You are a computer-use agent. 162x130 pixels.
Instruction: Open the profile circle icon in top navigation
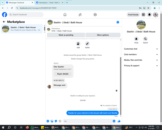tap(95, 15)
